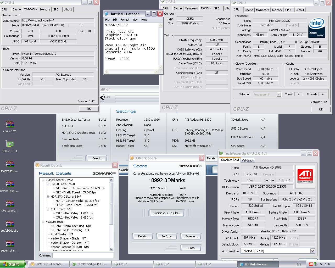Click the GPU-Z title bar icon

pyautogui.click(x=221, y=153)
